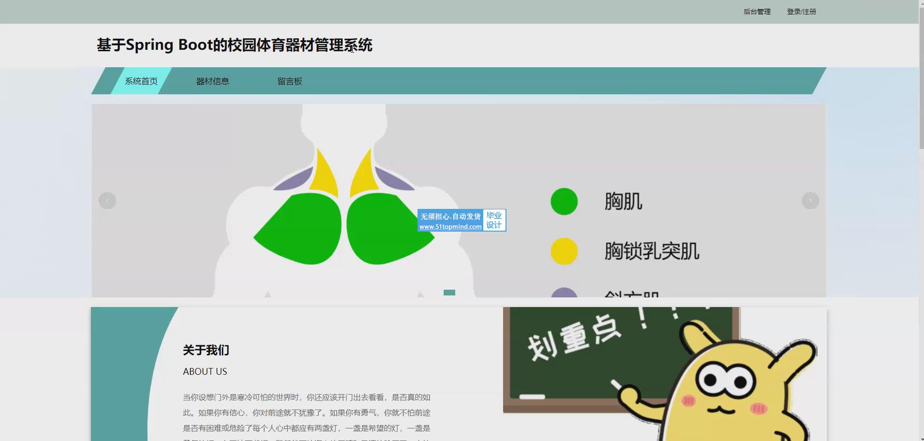Open the 留言板 navigation tab

coord(290,81)
